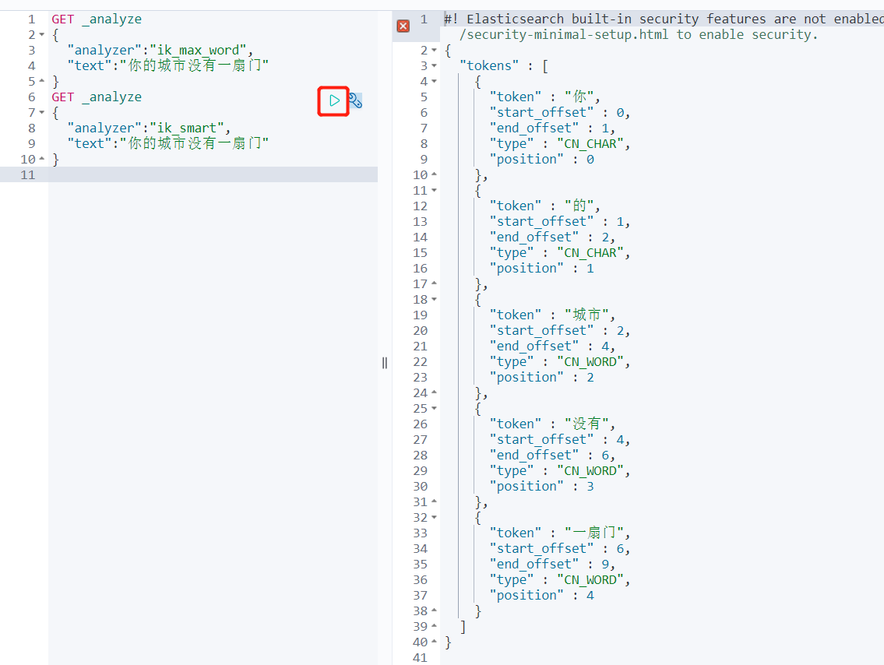Collapse the tokens array in the response
The image size is (884, 665).
click(x=433, y=65)
